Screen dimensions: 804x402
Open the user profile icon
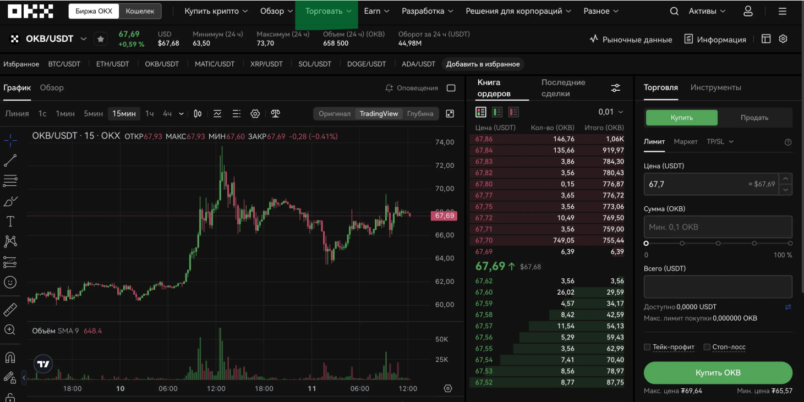click(x=748, y=11)
